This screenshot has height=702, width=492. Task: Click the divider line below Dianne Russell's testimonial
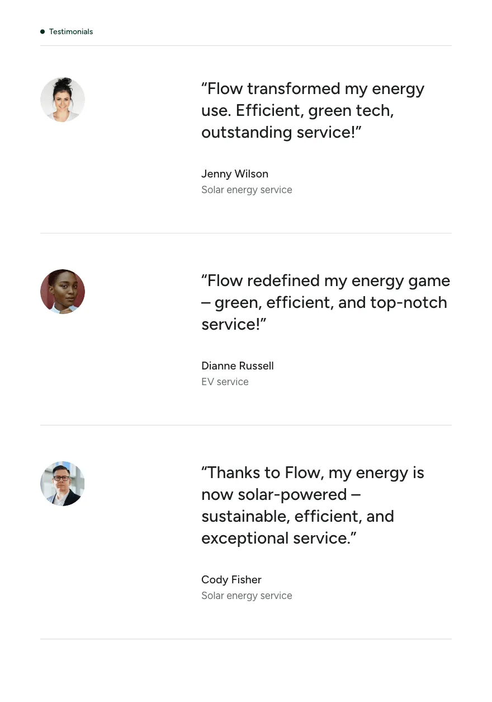click(x=246, y=425)
